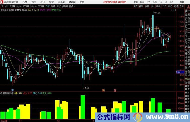The width and height of the screenshot is (190, 122).
Task: Click the panel toggle icon left of 分时
Action: [x=2, y=6]
